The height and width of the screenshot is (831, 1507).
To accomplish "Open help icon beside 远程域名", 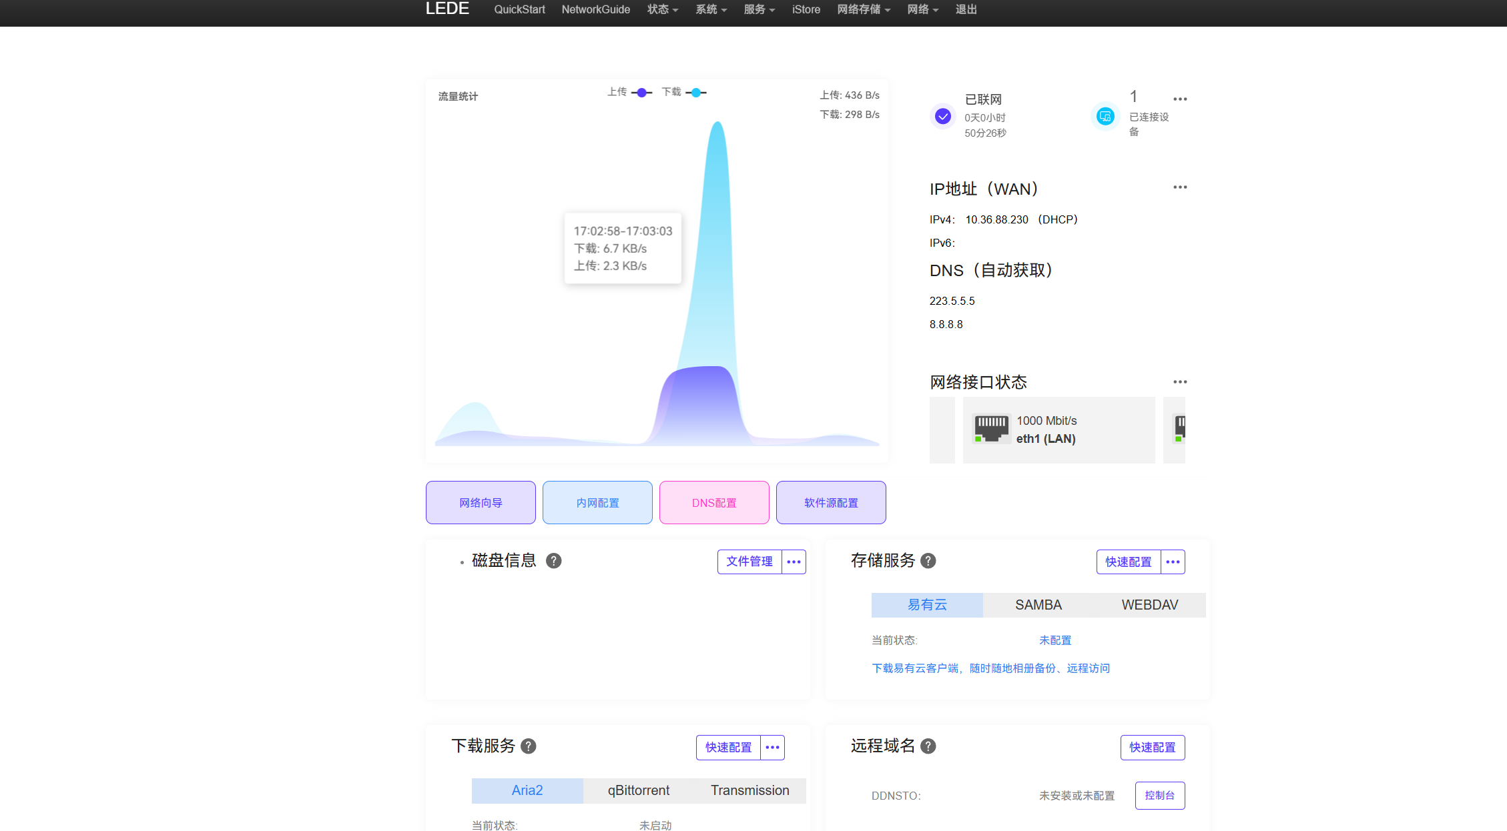I will (x=928, y=746).
